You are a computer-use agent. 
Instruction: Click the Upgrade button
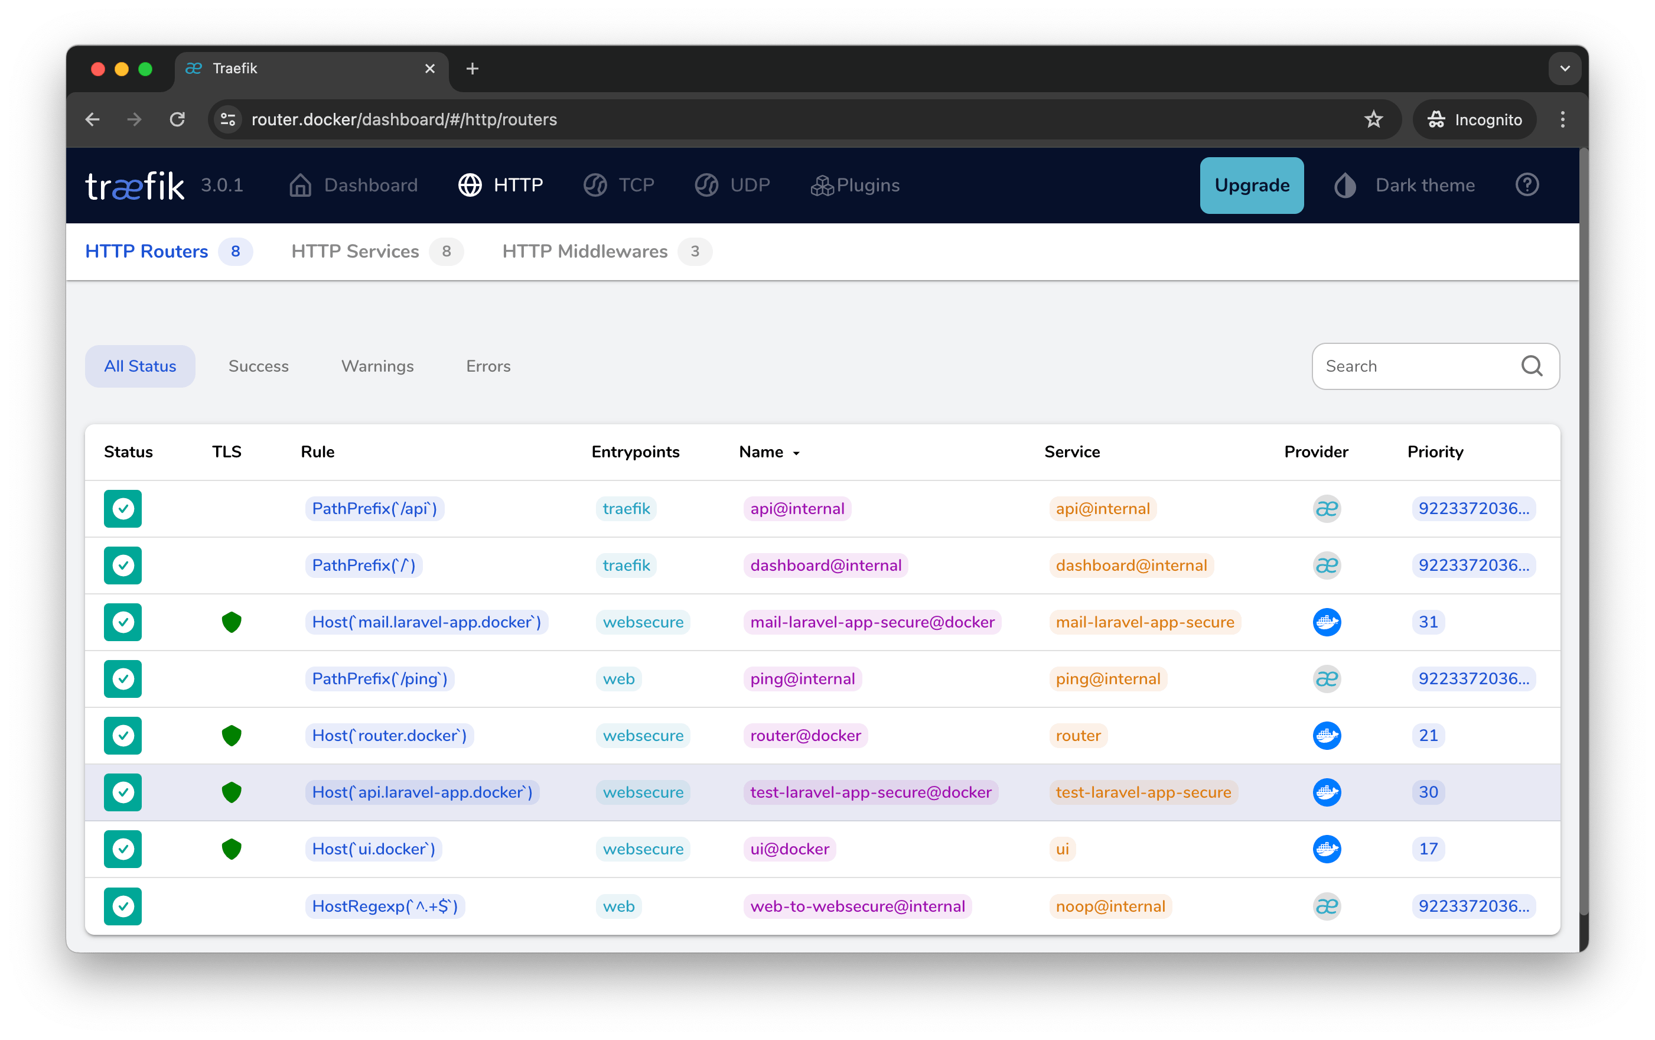pos(1251,185)
